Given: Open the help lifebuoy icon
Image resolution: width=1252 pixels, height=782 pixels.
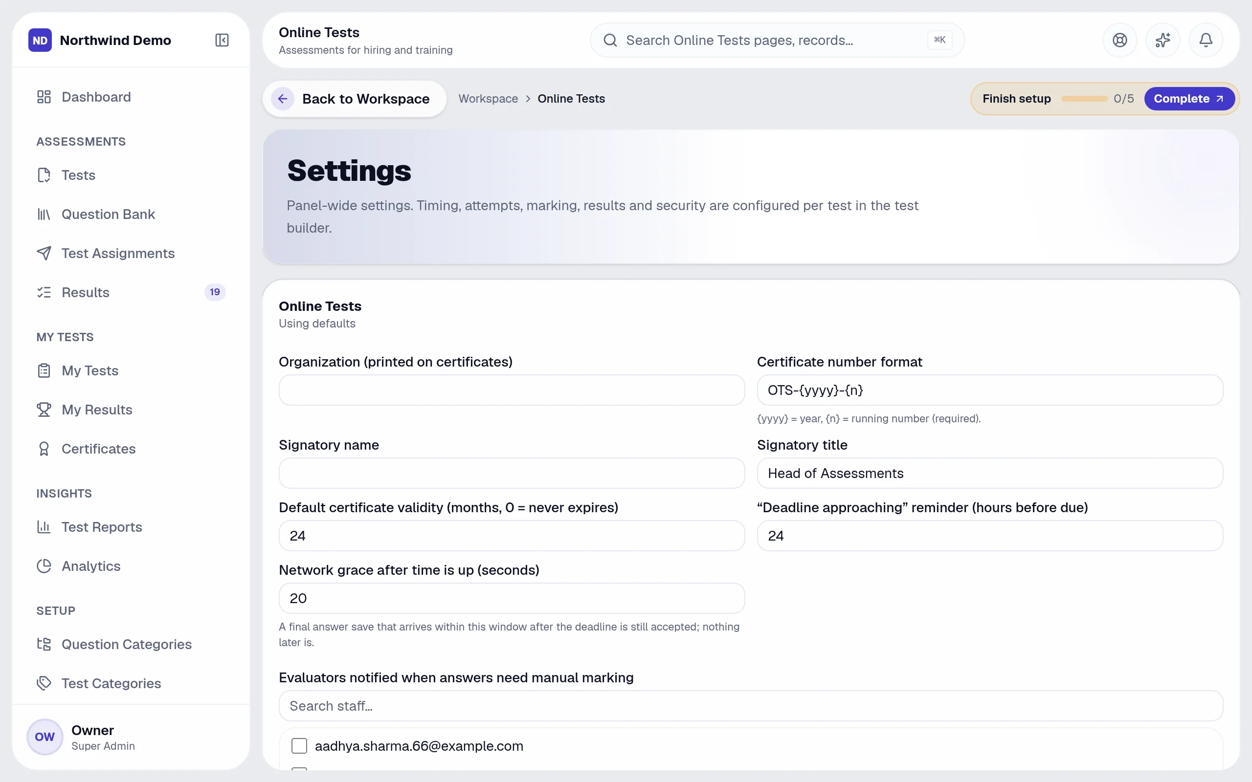Looking at the screenshot, I should tap(1119, 41).
